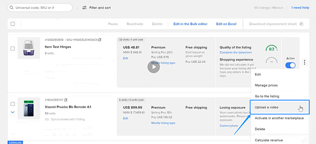
Task: Open the I need help link
Action: (300, 8)
